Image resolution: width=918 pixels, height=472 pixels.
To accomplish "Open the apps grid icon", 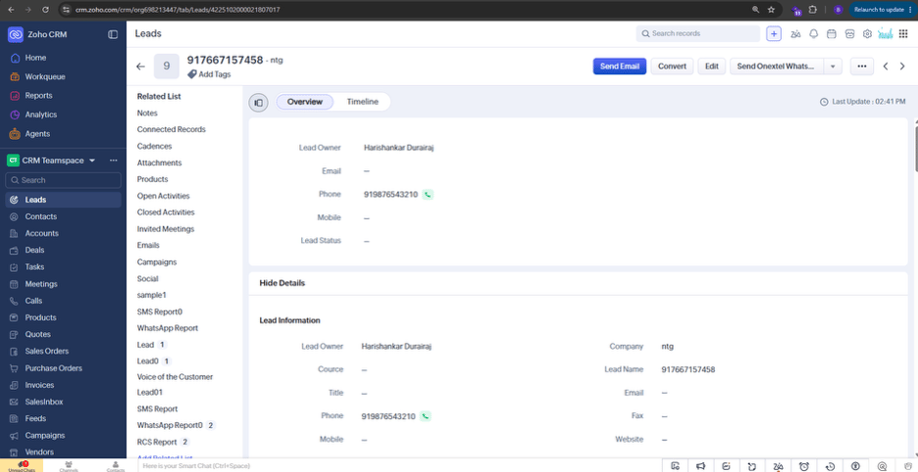I will 902,34.
